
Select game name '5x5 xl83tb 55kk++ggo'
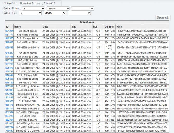click(28, 112)
